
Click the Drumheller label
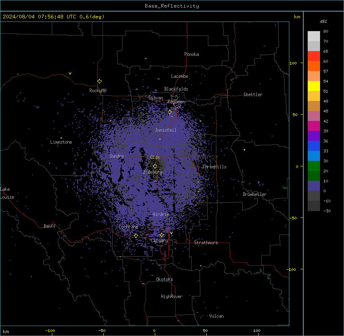pyautogui.click(x=255, y=194)
